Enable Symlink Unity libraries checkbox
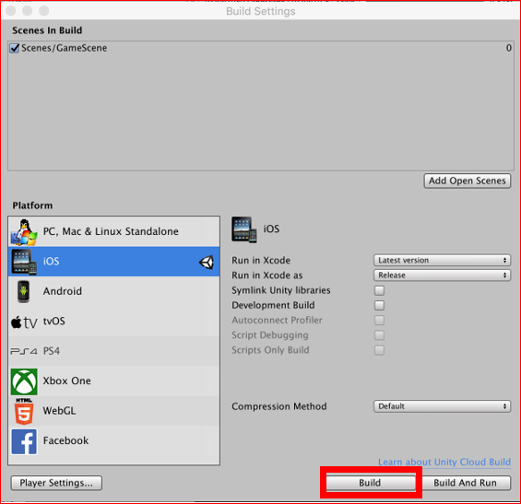This screenshot has height=504, width=521. pyautogui.click(x=379, y=290)
